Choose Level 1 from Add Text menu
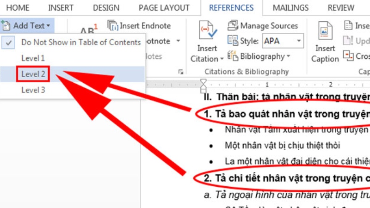 33,58
